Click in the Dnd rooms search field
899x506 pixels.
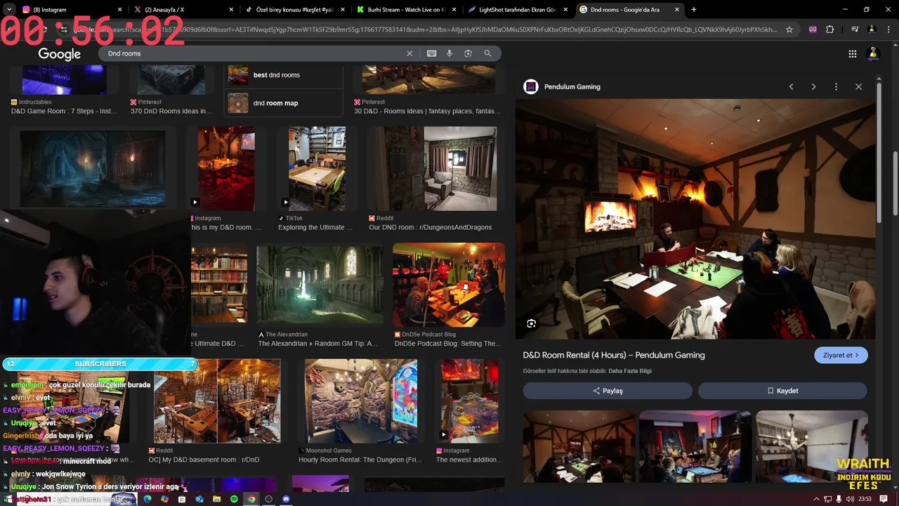[x=253, y=53]
